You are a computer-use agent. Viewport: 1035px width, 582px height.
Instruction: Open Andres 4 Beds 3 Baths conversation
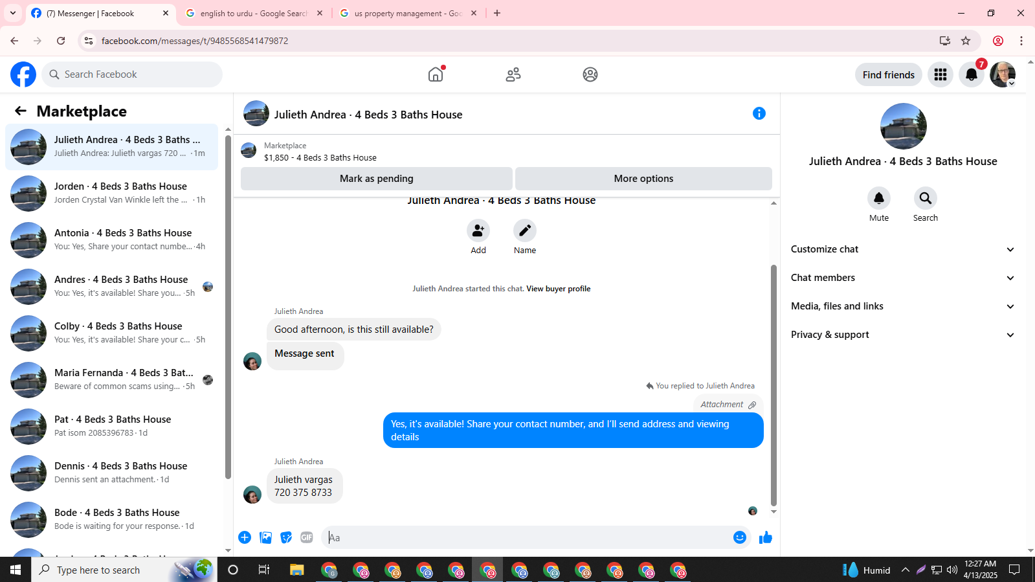click(111, 286)
